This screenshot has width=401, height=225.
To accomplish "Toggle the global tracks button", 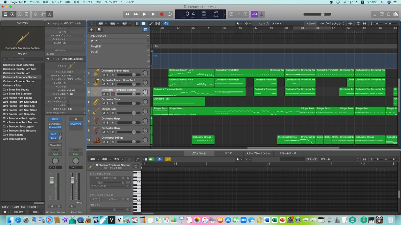I will pos(145,30).
